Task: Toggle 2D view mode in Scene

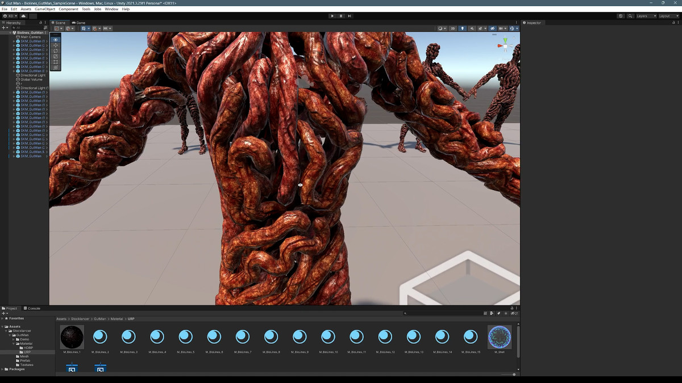Action: [x=453, y=28]
